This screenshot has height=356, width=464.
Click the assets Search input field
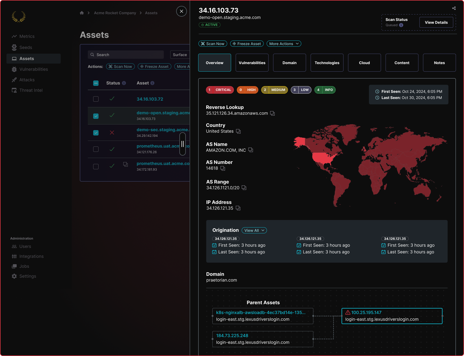(x=126, y=55)
